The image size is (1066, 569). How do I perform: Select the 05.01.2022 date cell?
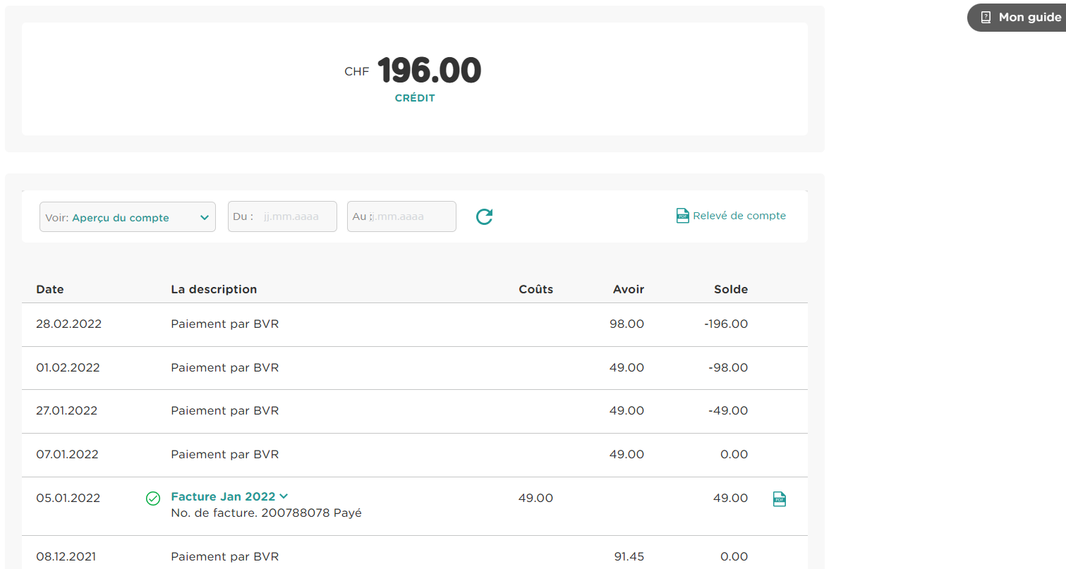68,498
